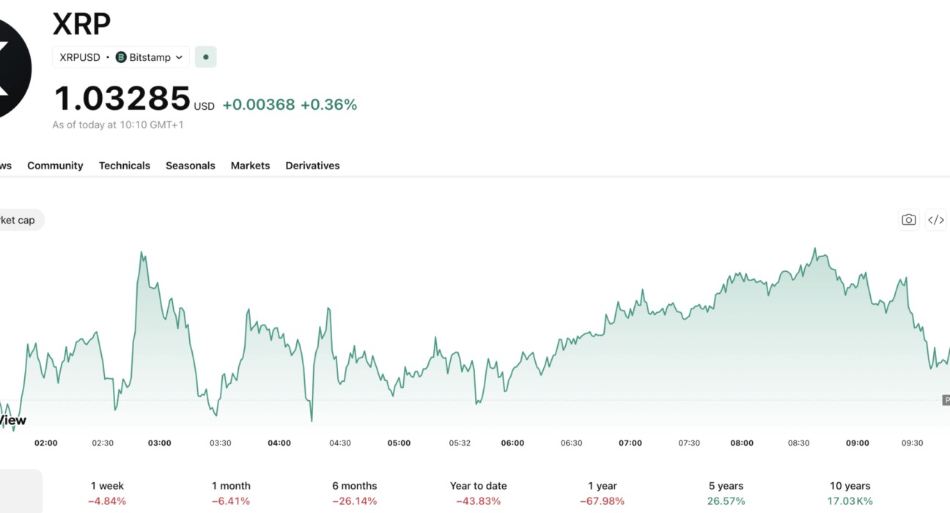Switch to the Technicals tab

(125, 166)
